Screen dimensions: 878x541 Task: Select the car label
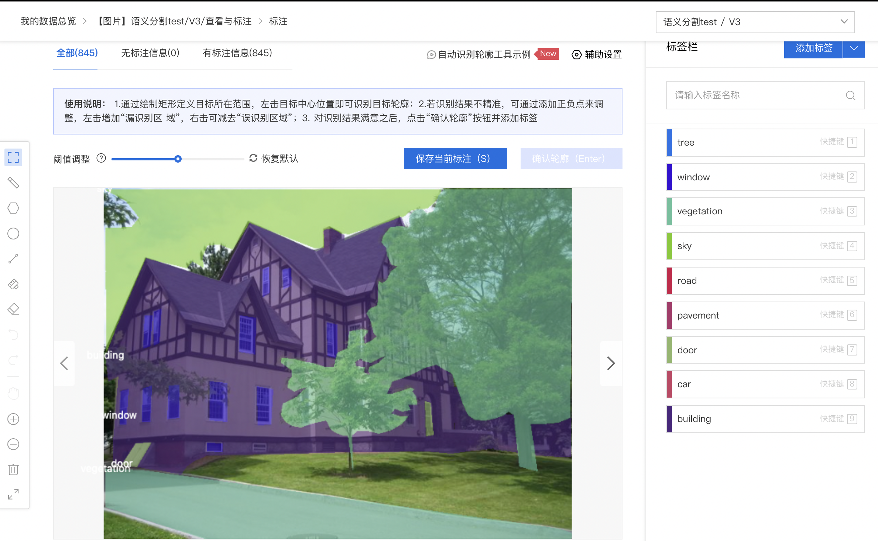[765, 384]
